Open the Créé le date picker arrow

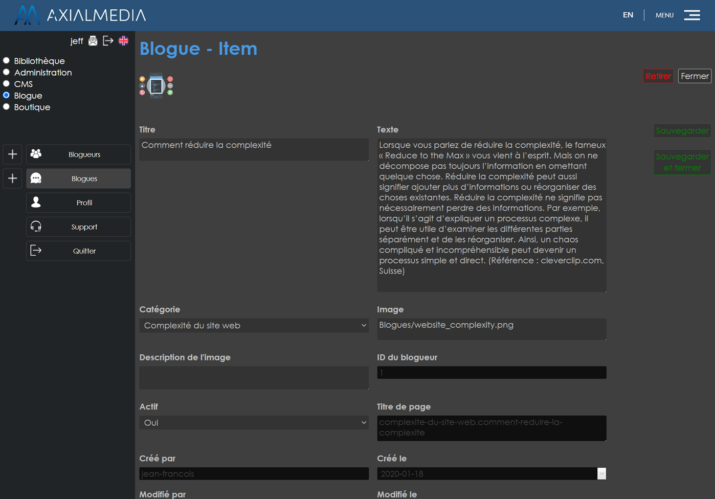[601, 474]
